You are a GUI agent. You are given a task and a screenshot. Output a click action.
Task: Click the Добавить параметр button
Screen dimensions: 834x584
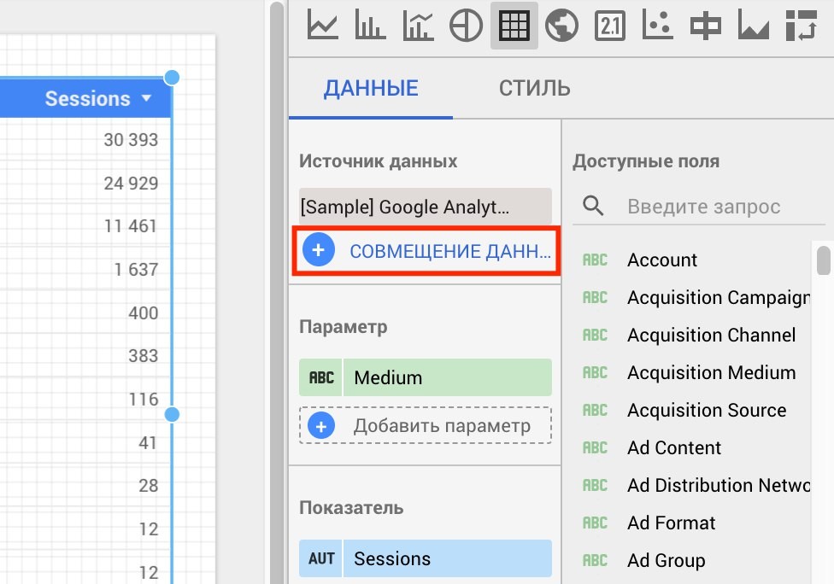[425, 425]
